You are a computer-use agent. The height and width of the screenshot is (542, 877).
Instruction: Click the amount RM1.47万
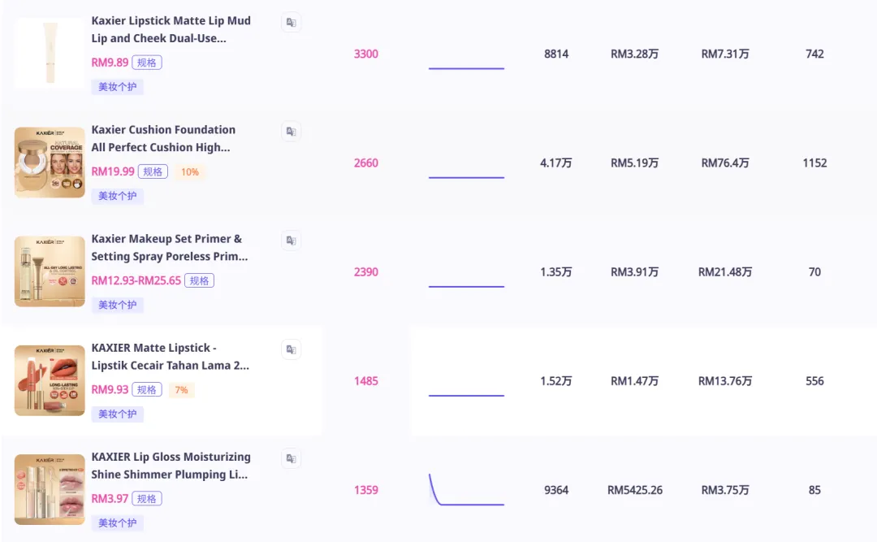(635, 381)
